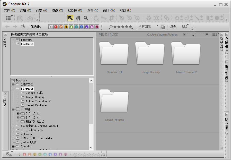This screenshot has height=160, width=231.
Task: Select a Black Control Point tool
Action: 122,18
